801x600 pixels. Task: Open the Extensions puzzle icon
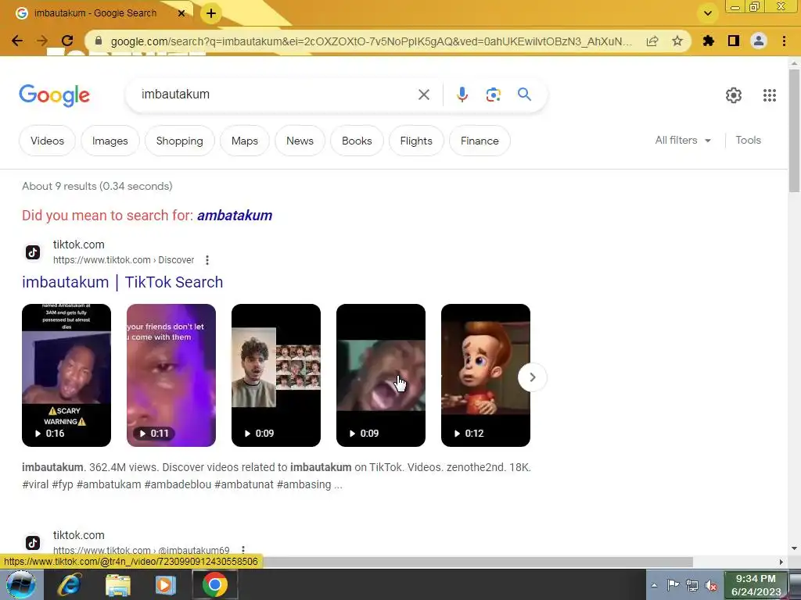coord(709,41)
